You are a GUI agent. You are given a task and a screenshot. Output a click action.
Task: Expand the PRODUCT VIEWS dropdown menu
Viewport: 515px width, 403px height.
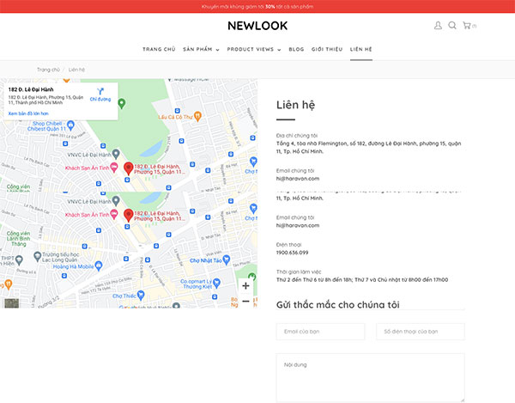click(254, 49)
